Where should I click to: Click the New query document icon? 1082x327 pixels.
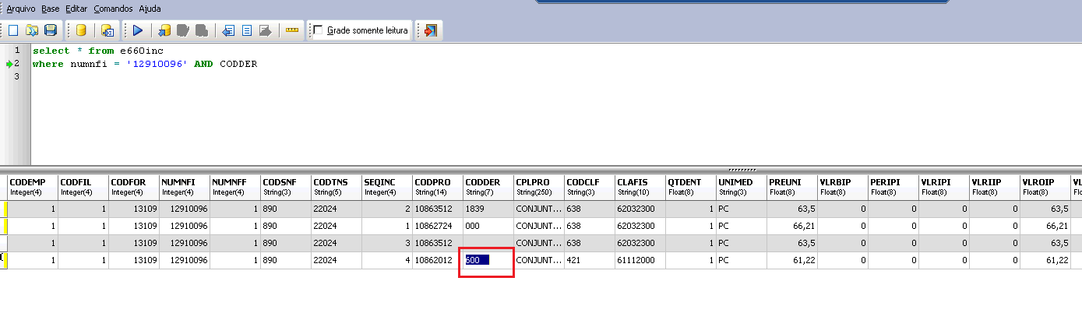coord(13,31)
